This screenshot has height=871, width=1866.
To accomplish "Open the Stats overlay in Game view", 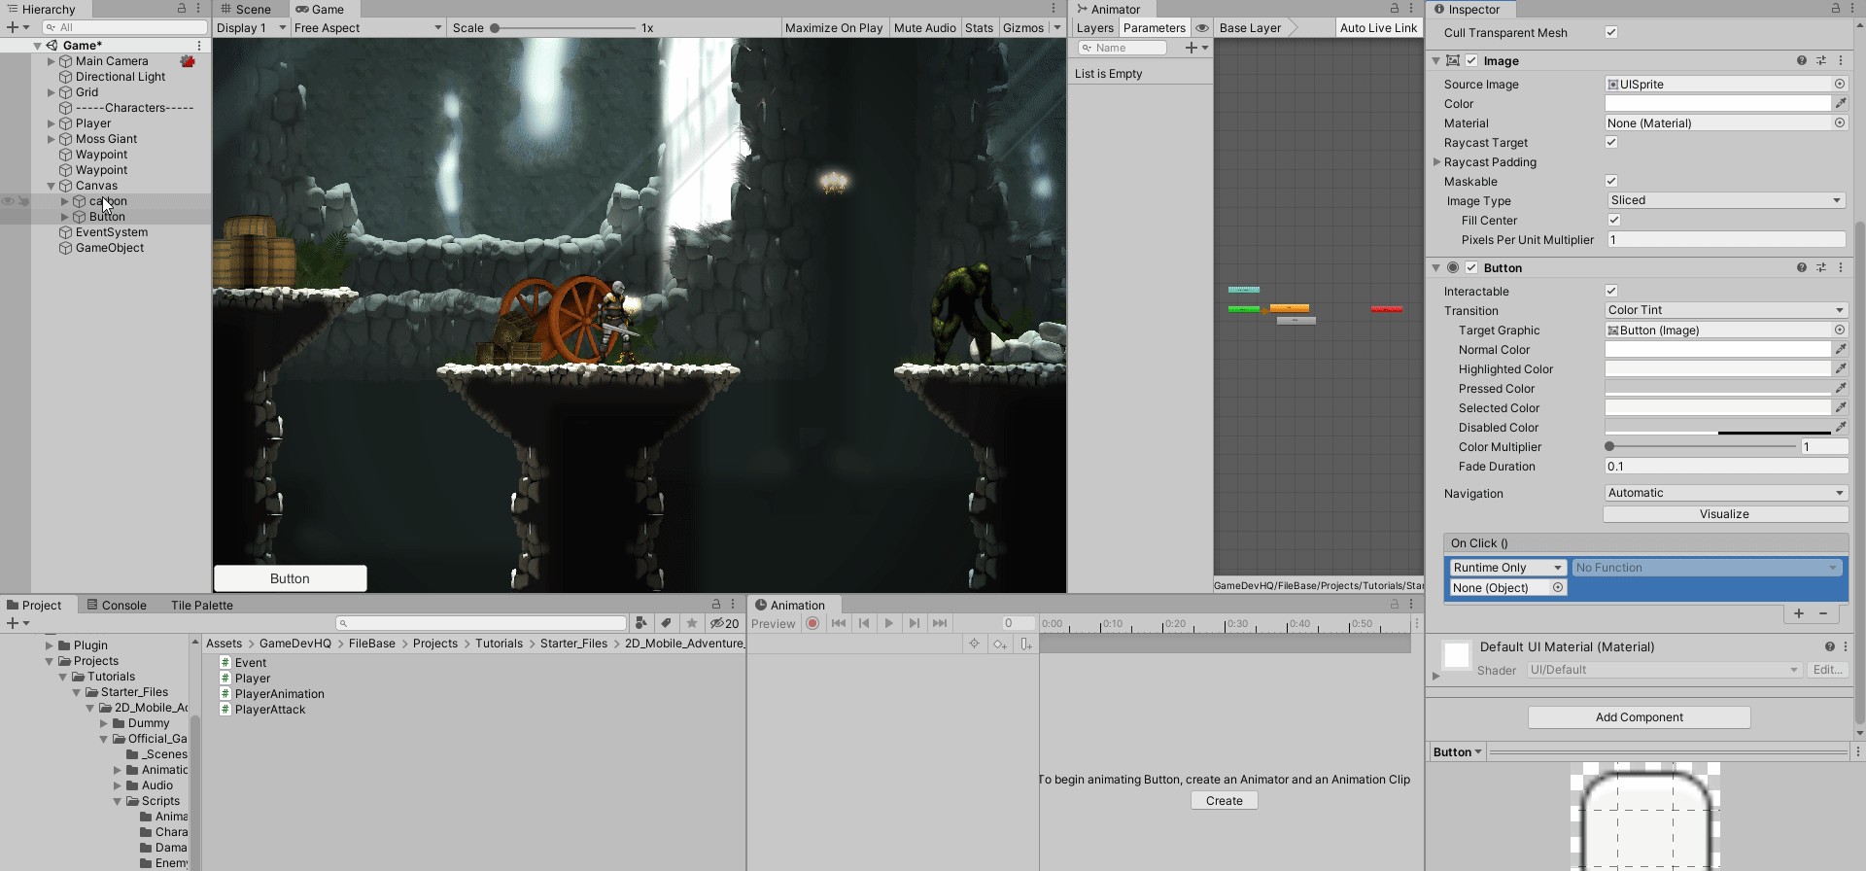I will [x=979, y=28].
